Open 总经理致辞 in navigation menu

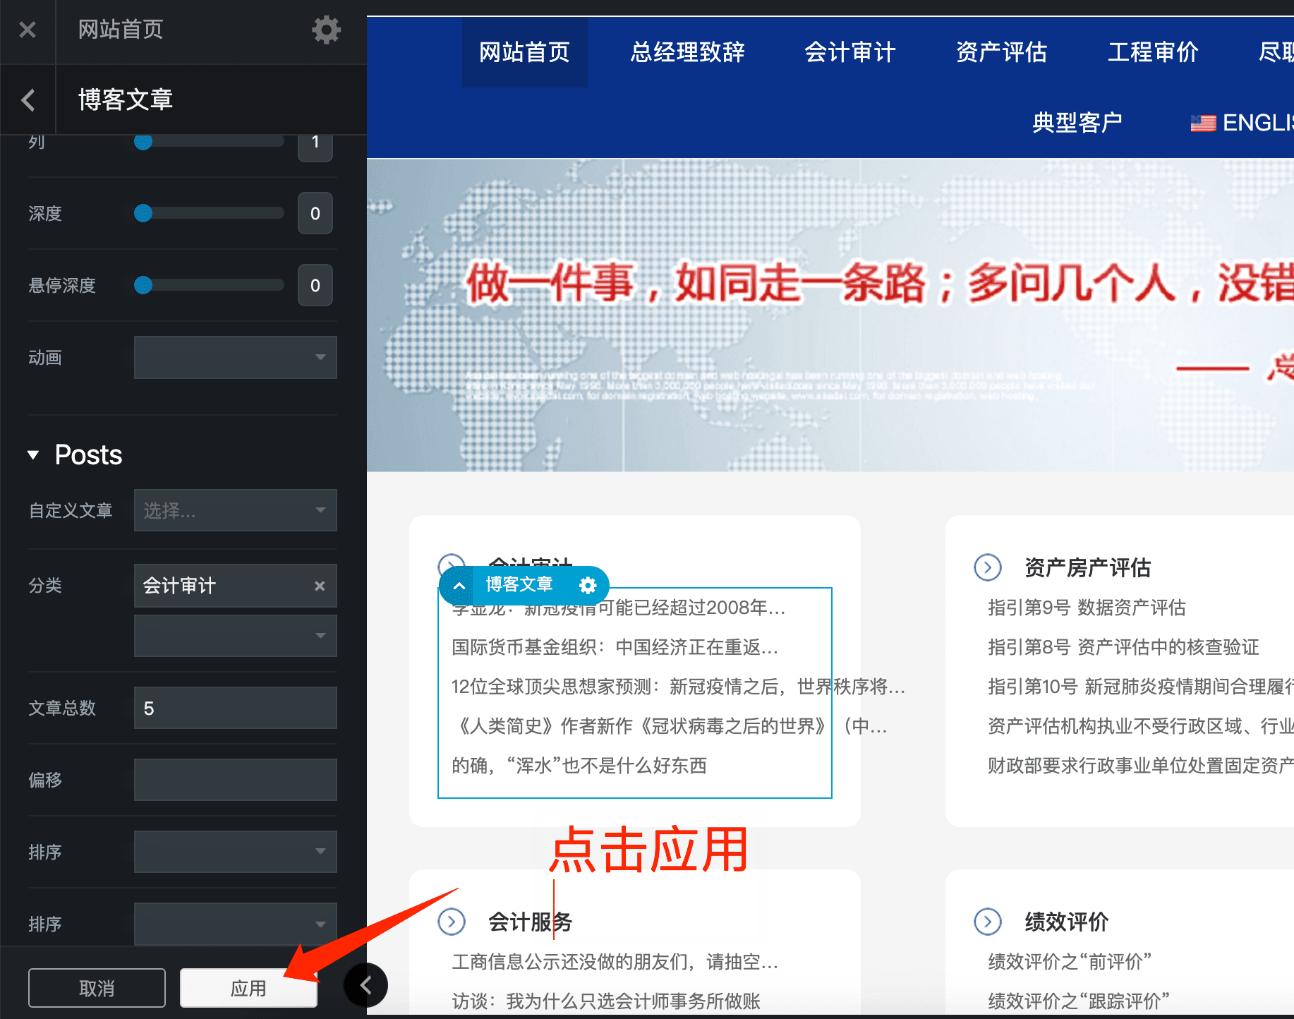[687, 52]
